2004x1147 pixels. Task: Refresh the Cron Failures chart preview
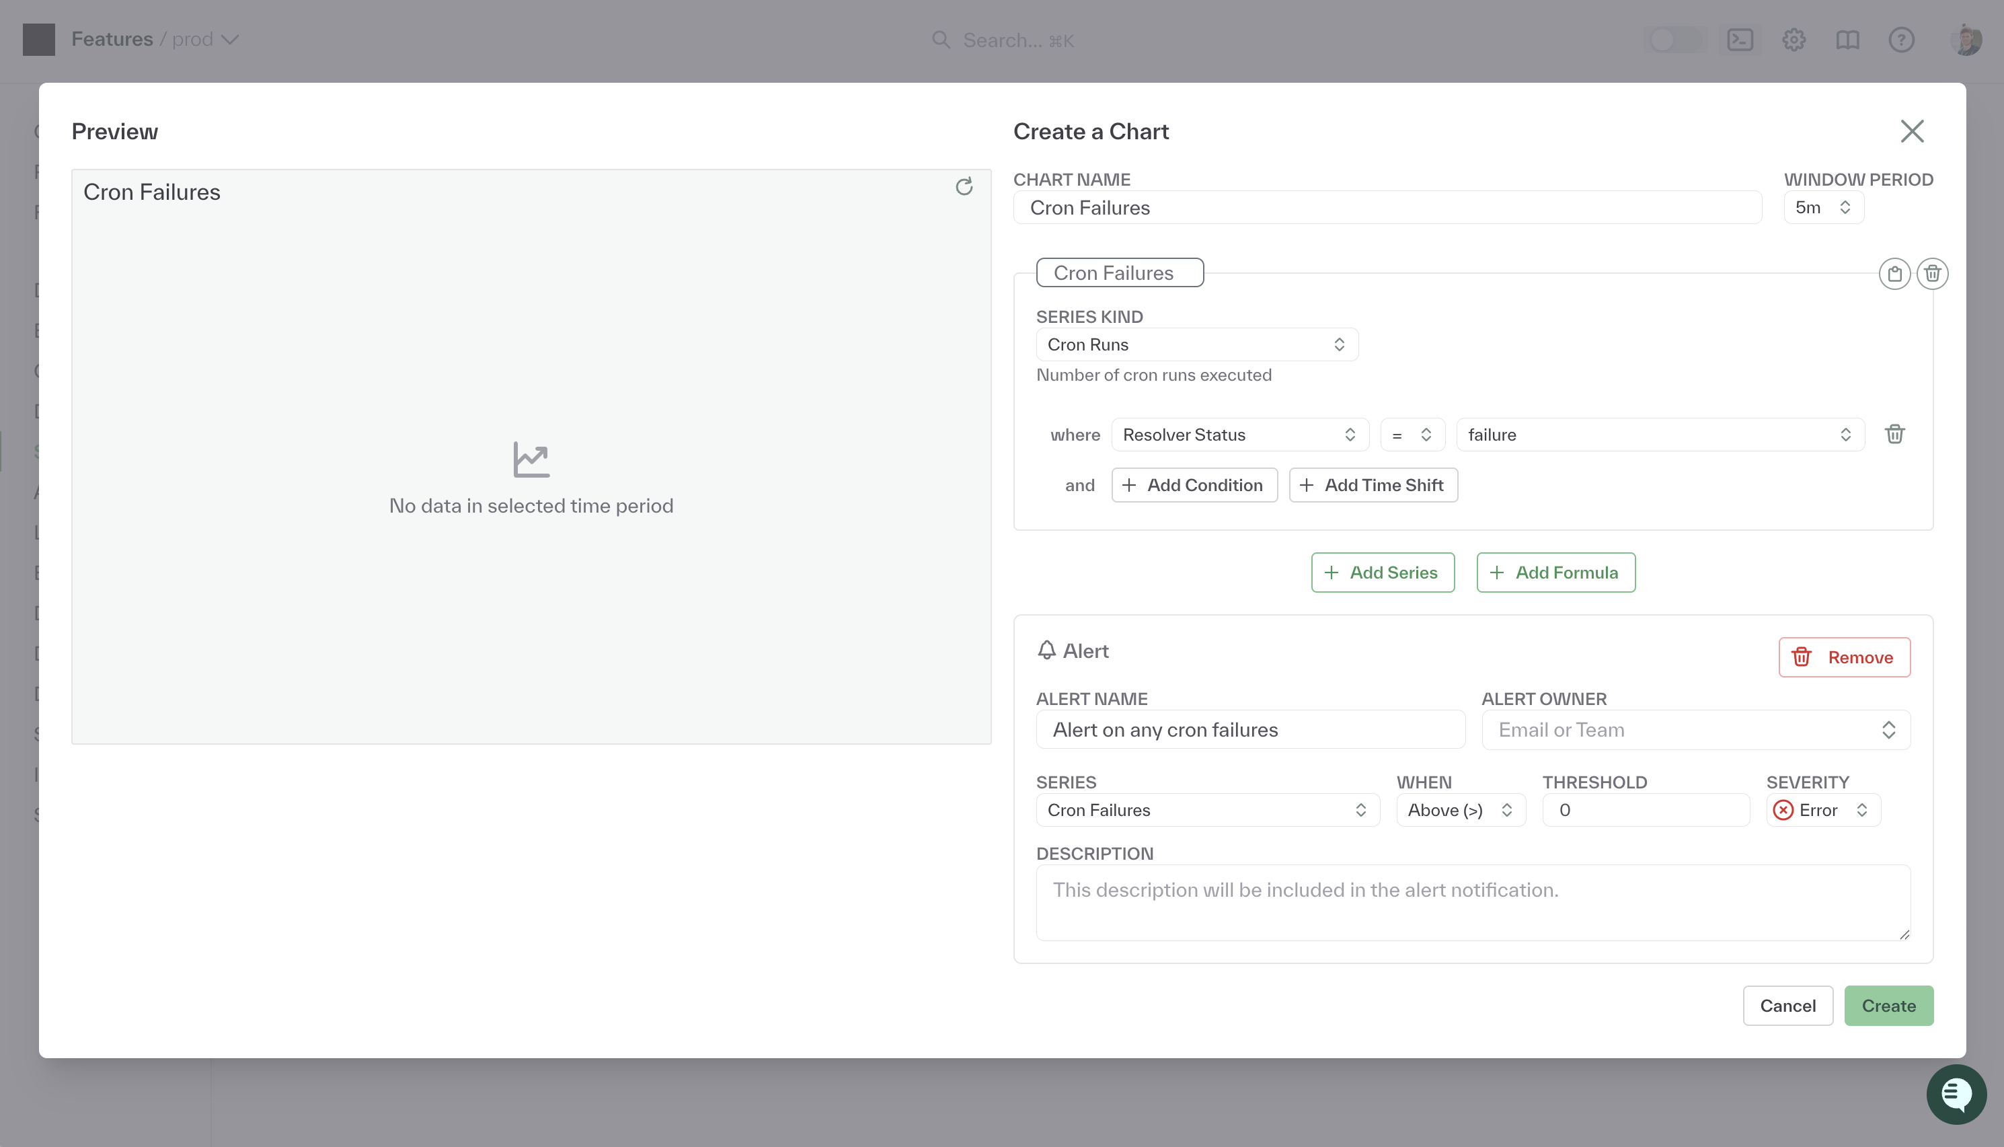964,187
